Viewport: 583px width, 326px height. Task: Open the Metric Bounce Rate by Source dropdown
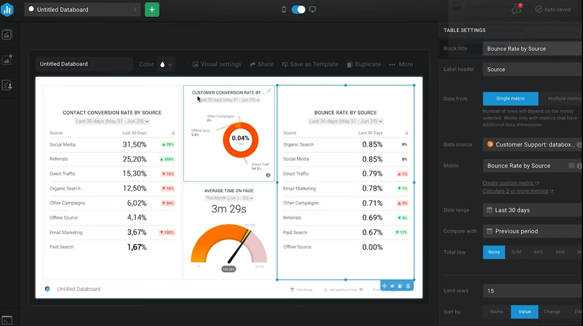[x=533, y=166]
